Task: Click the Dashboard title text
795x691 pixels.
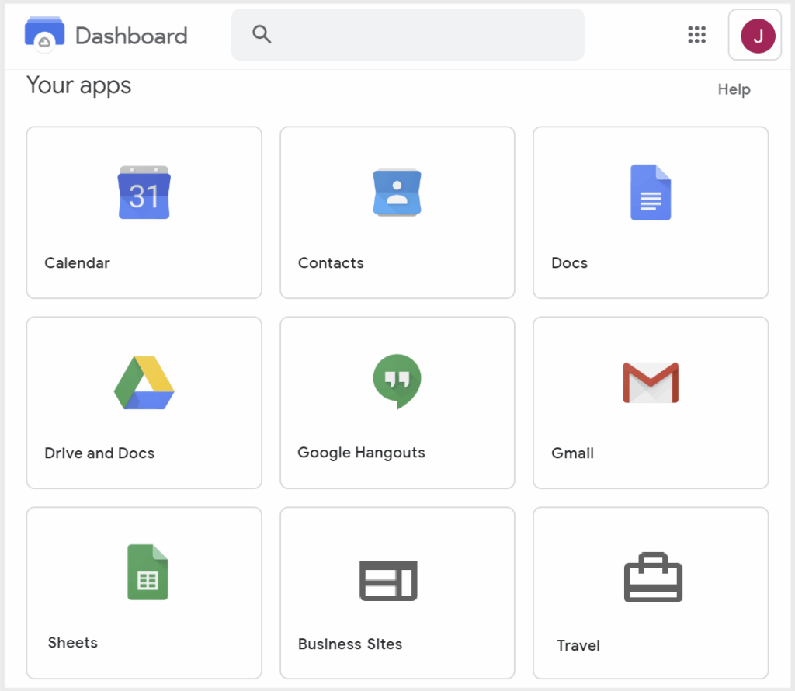Action: (131, 36)
